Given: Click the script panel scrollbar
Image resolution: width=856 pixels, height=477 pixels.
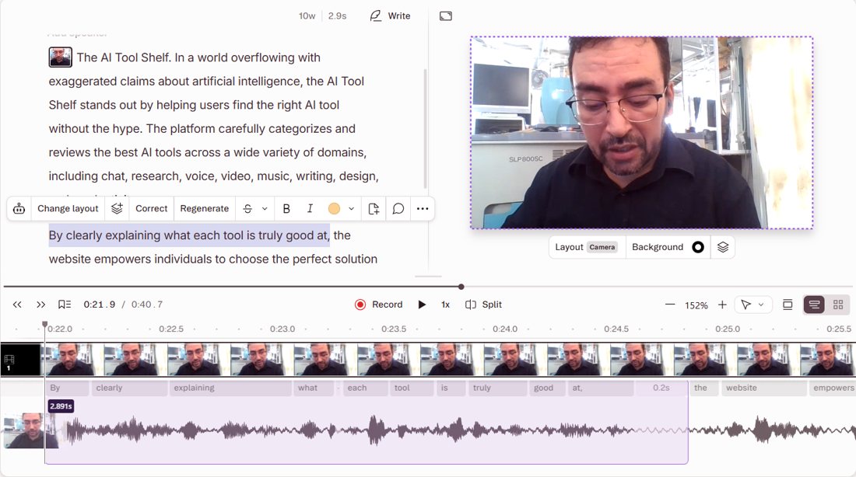Looking at the screenshot, I should 425,129.
